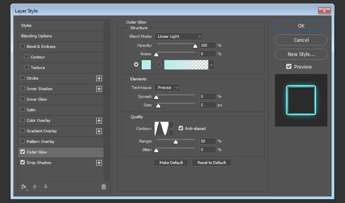The height and width of the screenshot is (203, 345).
Task: Click the plus icon next to Stroke
Action: pyautogui.click(x=99, y=78)
